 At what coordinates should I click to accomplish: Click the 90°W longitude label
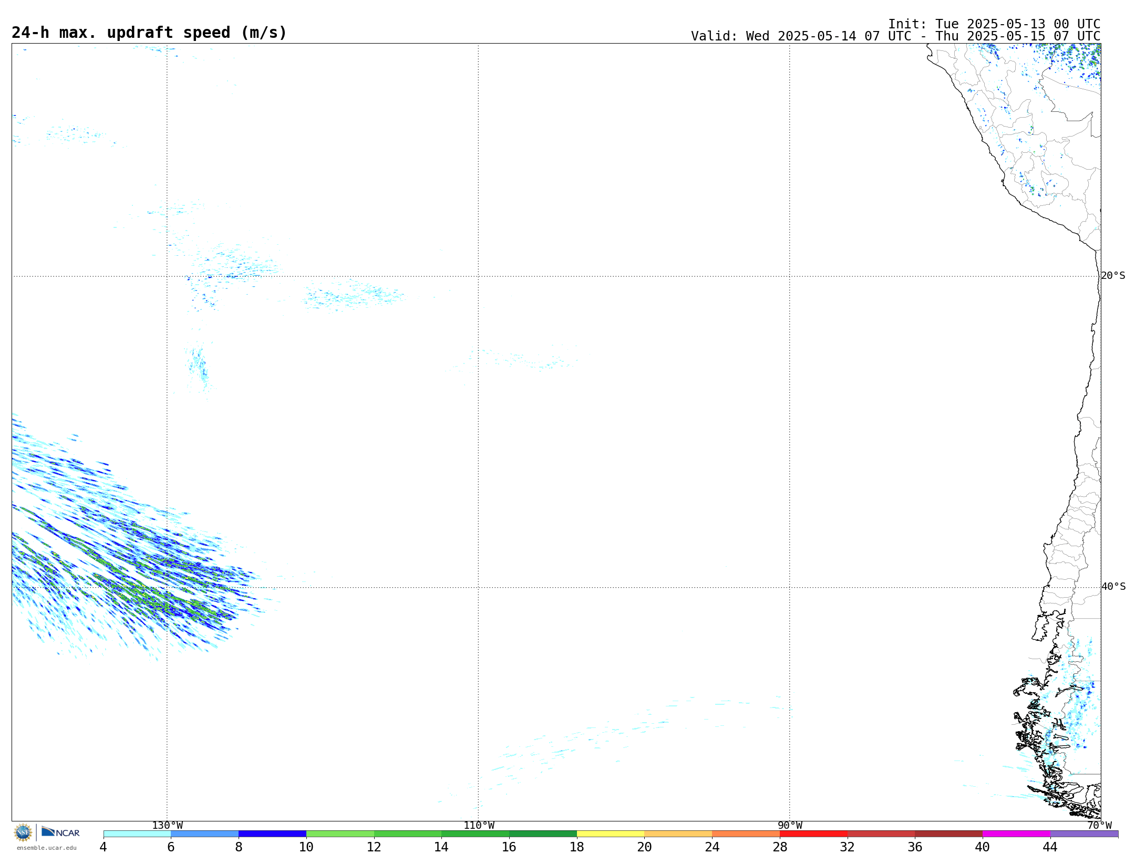point(790,826)
